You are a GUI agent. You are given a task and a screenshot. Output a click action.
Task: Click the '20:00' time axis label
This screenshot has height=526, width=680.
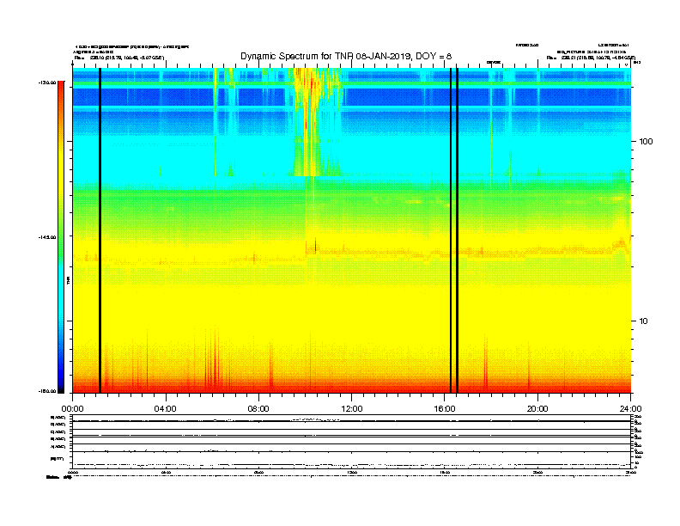click(x=537, y=409)
